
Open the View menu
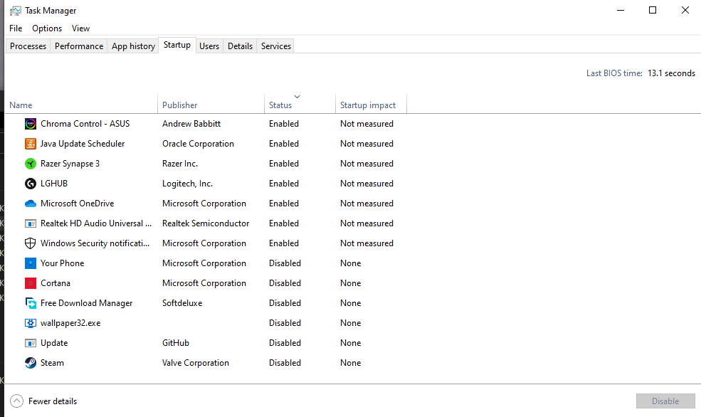(80, 28)
